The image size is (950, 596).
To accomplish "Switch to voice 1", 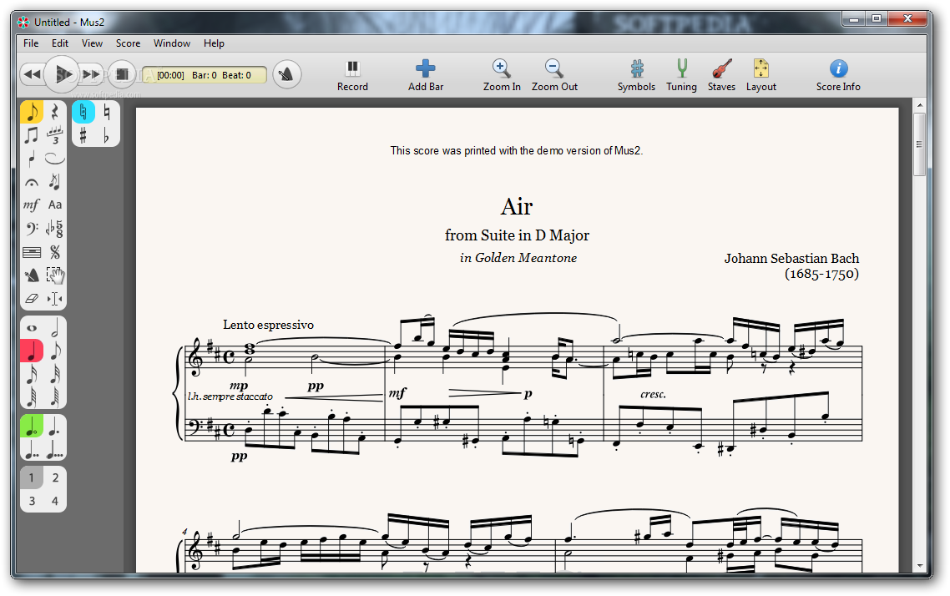I will click(32, 478).
